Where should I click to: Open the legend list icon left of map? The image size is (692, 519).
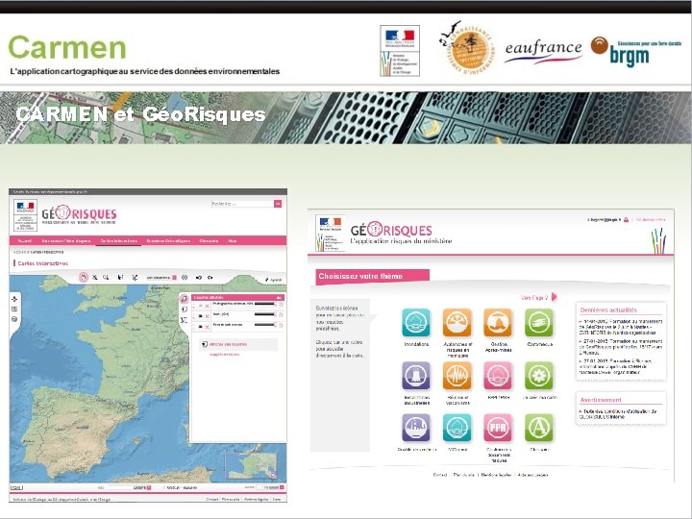(14, 309)
